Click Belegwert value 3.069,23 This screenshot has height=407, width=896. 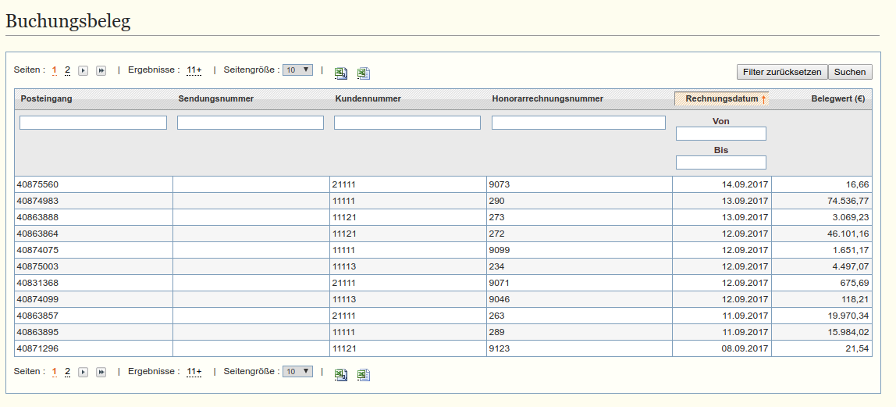850,217
